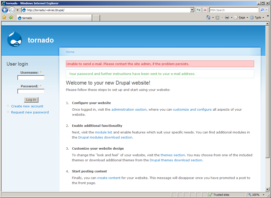Open the administration section link
The image size is (271, 198).
[129, 109]
